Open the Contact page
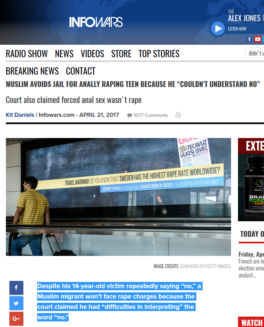The height and width of the screenshot is (327, 264). coord(81,71)
